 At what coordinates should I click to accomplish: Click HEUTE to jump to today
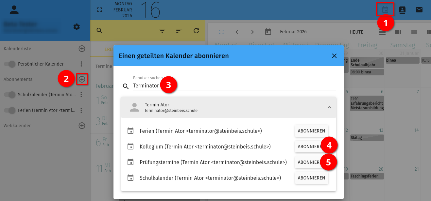pyautogui.click(x=356, y=32)
